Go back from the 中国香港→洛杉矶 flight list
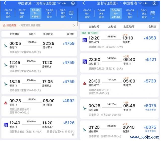 pyautogui.click(x=5, y=3)
